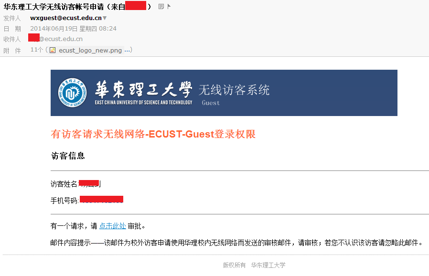Click the calligraphy 華東理工大學 banner title
Screen dimensions: 429x276
[144, 89]
